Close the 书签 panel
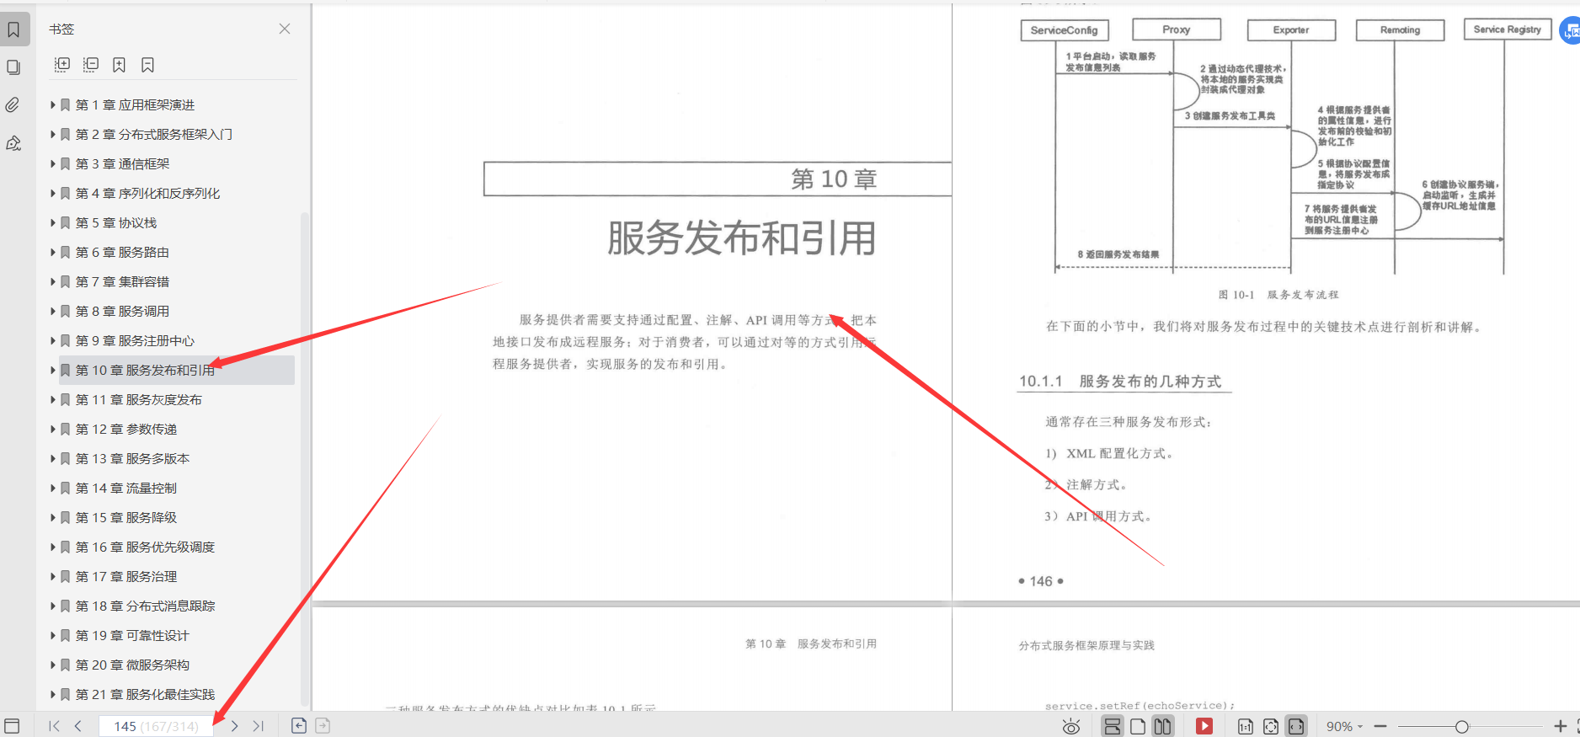The image size is (1580, 737). click(285, 29)
